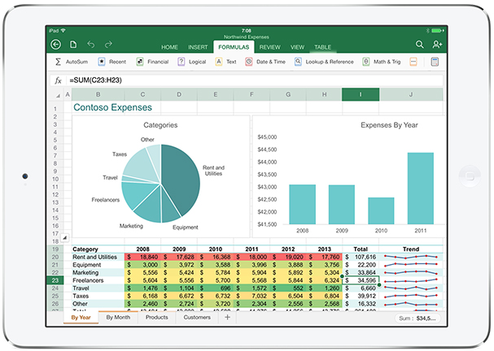Tap the back arrow icon
The image size is (494, 351).
click(x=56, y=44)
